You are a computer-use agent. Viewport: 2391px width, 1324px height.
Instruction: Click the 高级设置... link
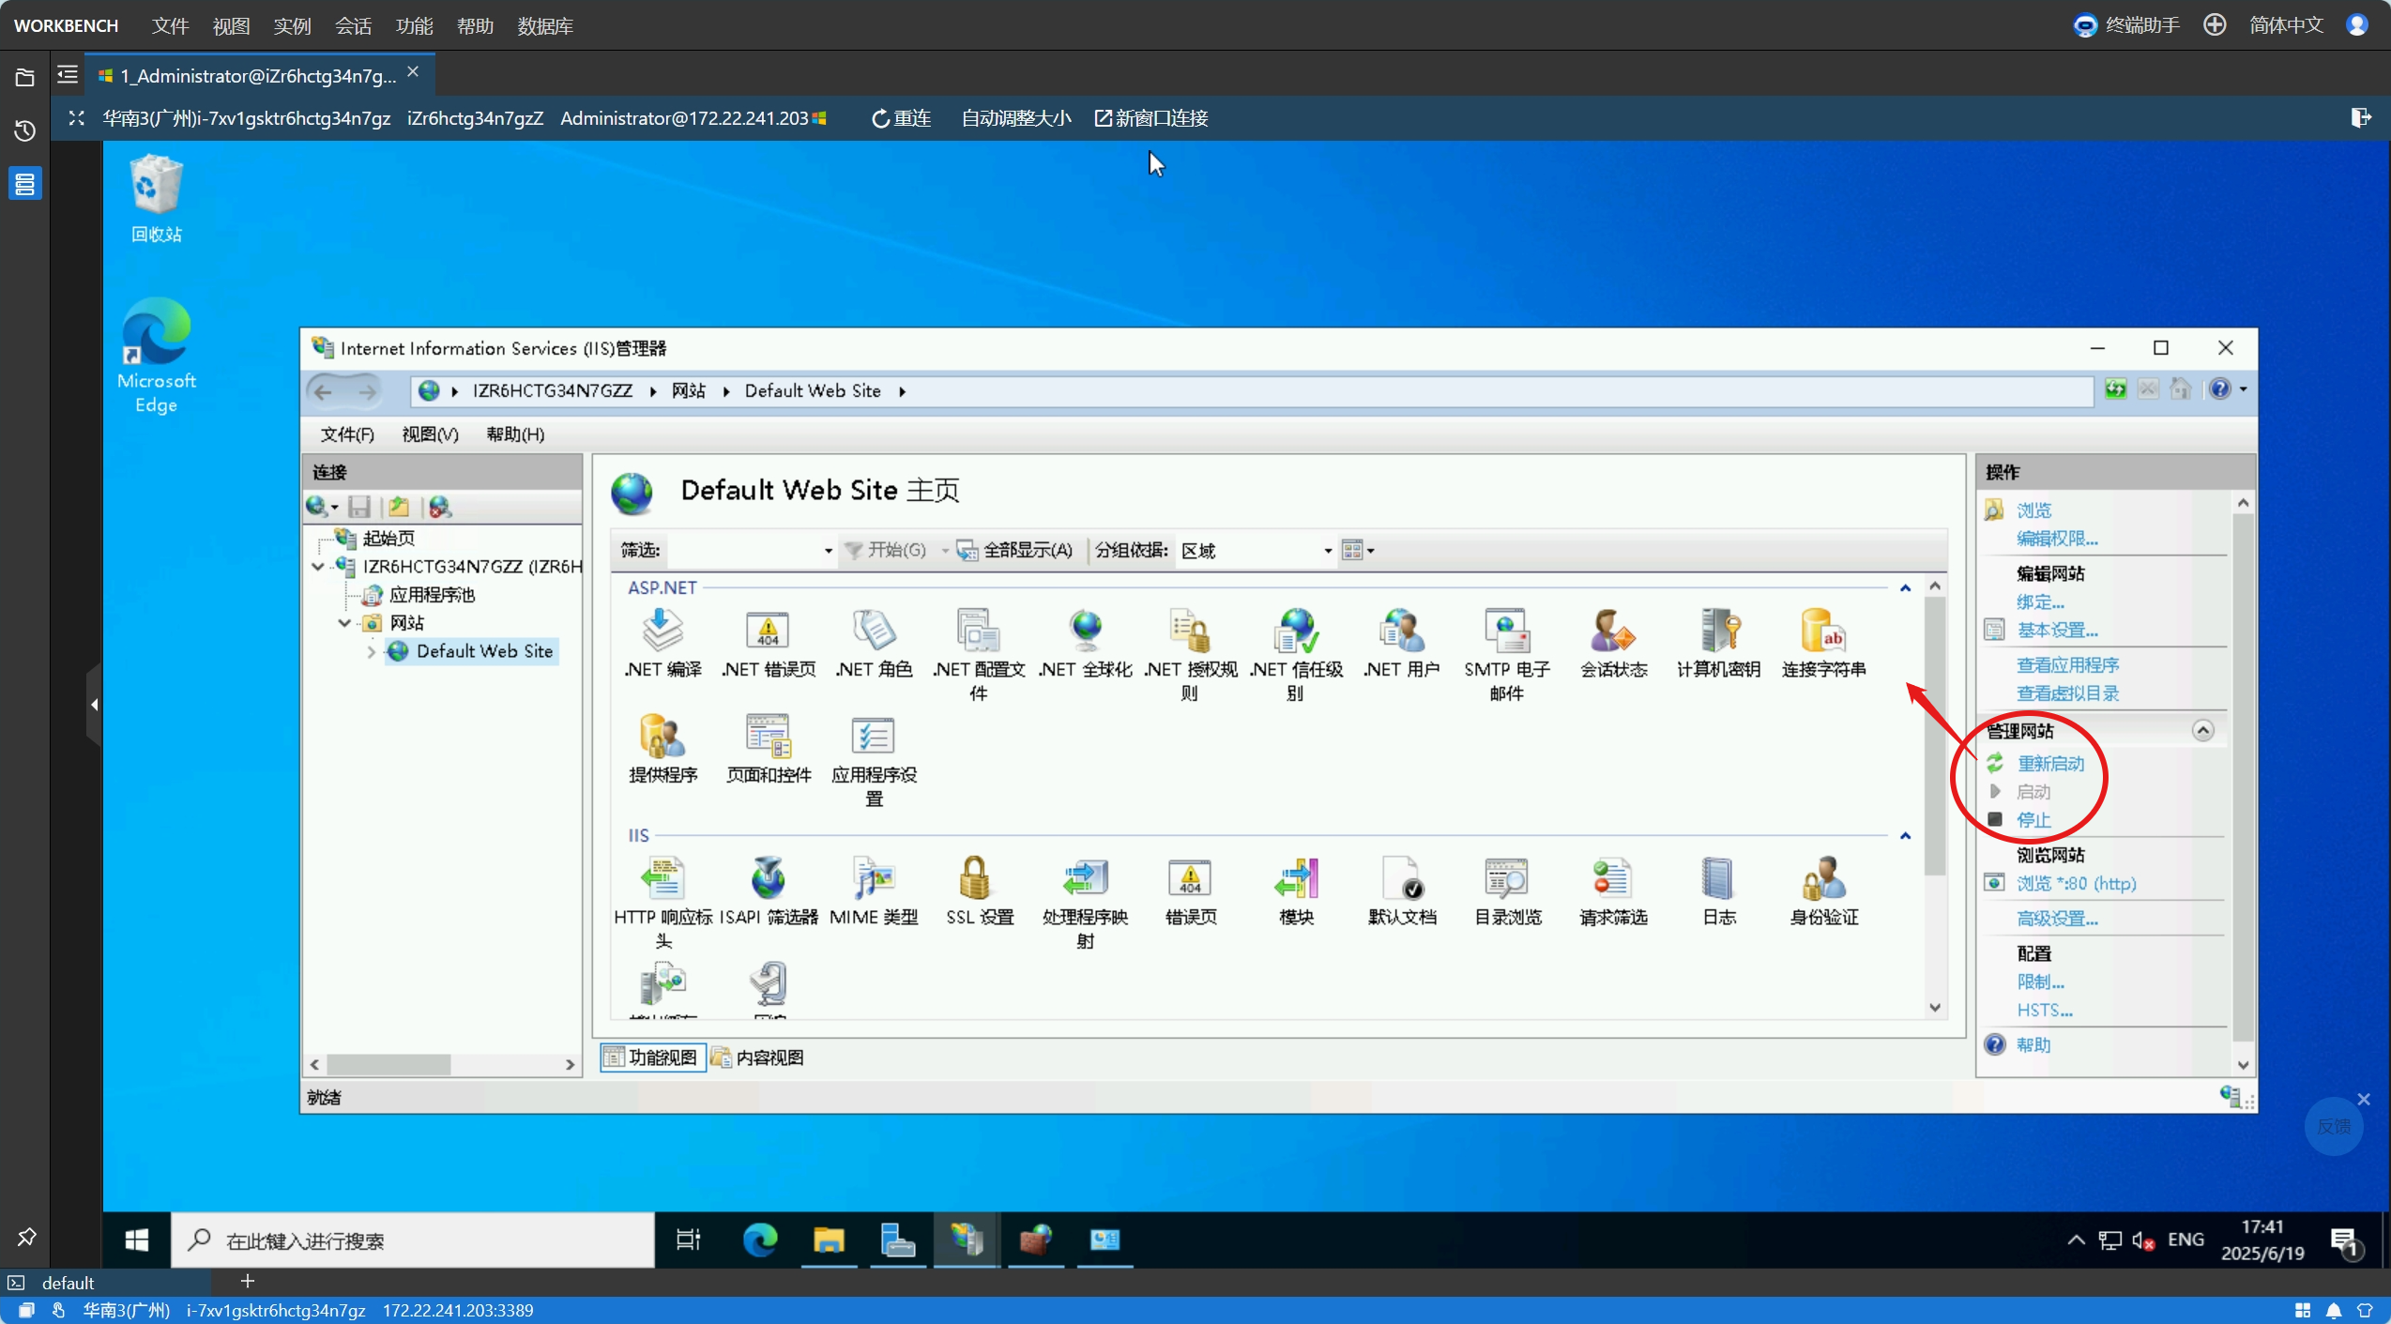2057,919
